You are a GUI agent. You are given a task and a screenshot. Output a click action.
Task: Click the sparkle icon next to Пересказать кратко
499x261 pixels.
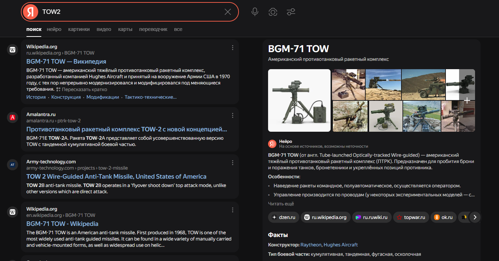pyautogui.click(x=58, y=89)
